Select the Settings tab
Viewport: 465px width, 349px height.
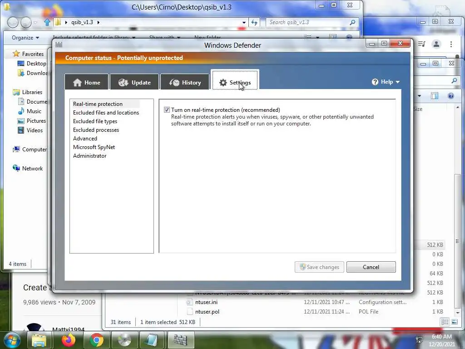235,80
